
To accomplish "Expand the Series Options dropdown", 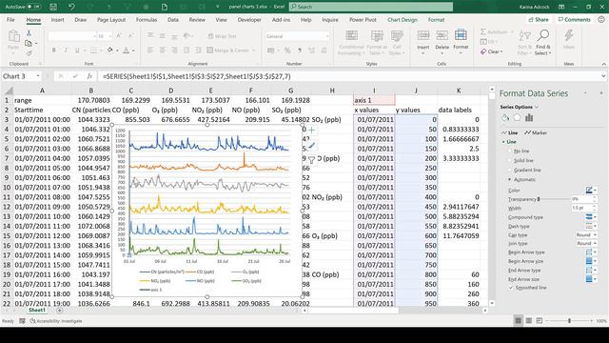I will pyautogui.click(x=537, y=107).
